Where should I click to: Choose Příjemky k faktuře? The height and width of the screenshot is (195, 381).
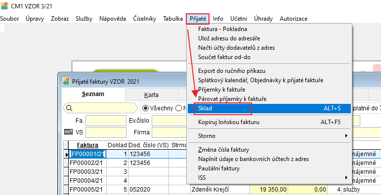coord(269,90)
